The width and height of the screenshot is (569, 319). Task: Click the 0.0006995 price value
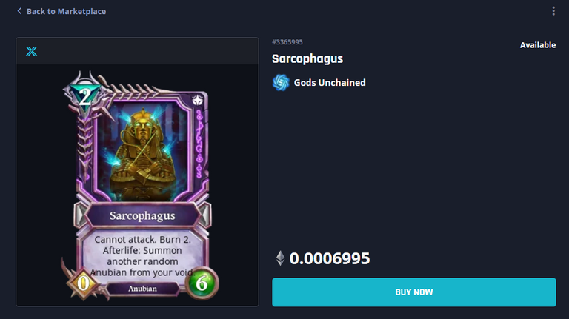(x=330, y=258)
